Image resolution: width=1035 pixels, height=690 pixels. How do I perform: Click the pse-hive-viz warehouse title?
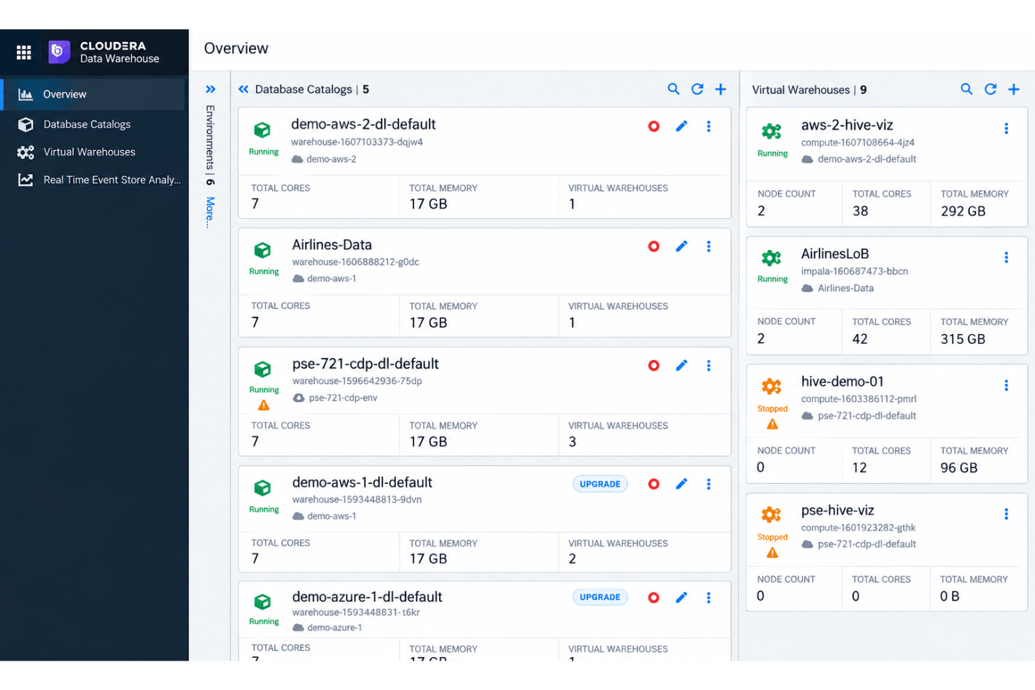[838, 510]
